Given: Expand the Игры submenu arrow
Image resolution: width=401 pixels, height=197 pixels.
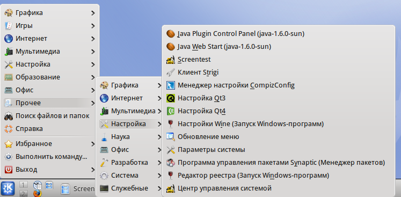Looking at the screenshot, I should click(x=93, y=26).
